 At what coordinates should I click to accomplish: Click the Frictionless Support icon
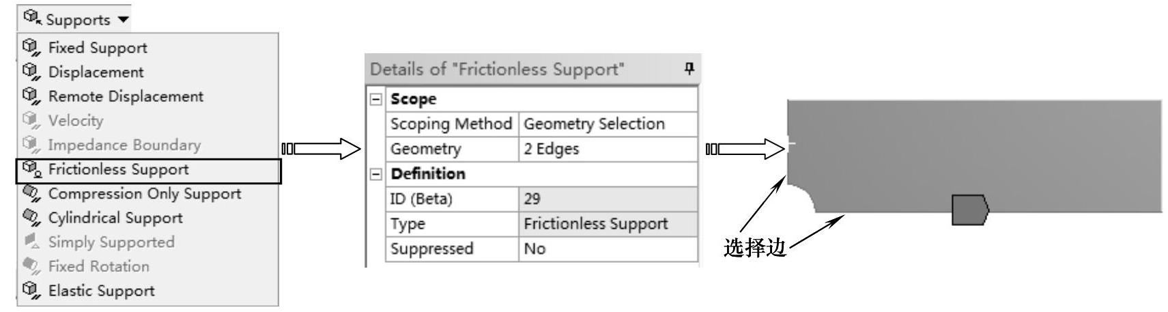click(x=30, y=169)
